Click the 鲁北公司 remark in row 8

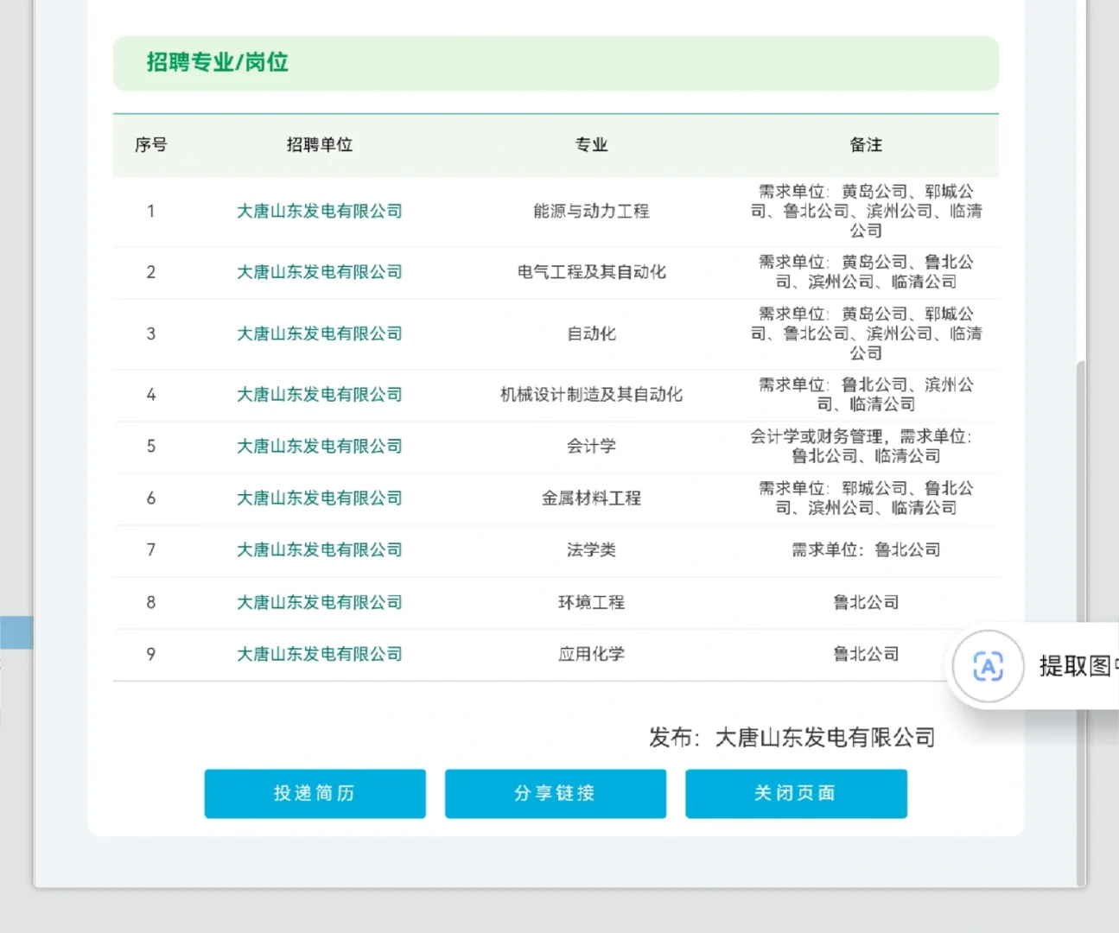[x=866, y=602]
